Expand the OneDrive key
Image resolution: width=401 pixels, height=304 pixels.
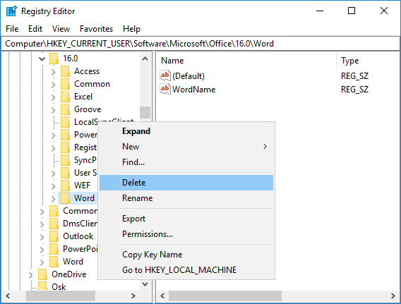pyautogui.click(x=30, y=274)
